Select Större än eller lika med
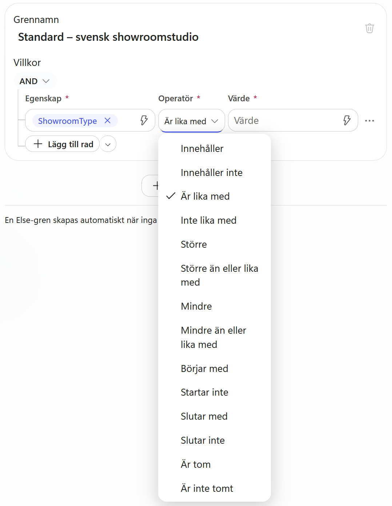 (x=215, y=275)
